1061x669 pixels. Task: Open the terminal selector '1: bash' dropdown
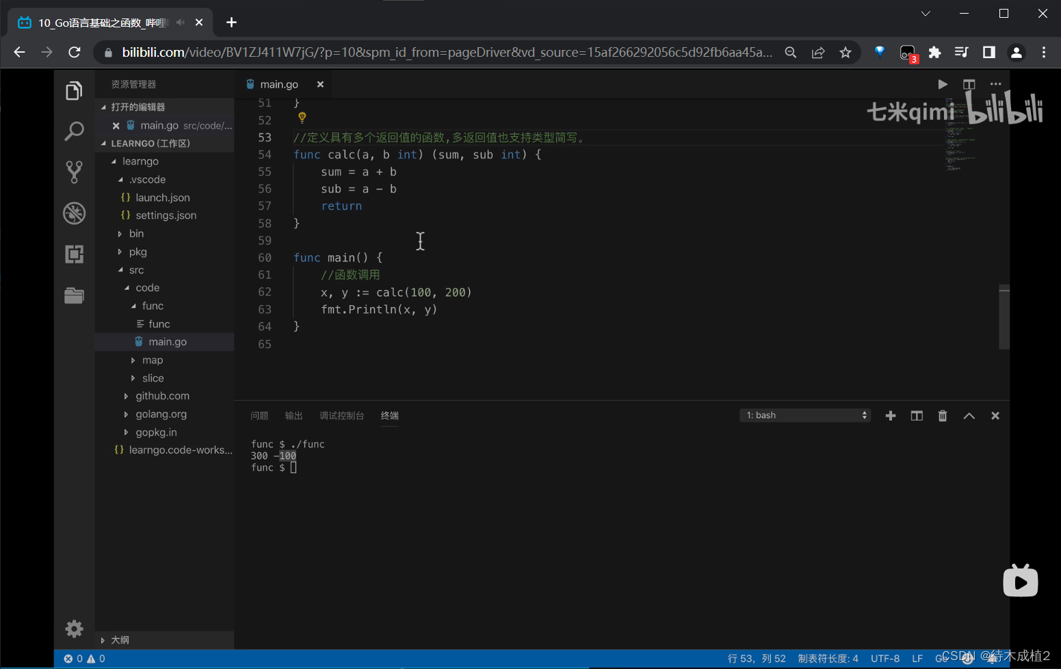pyautogui.click(x=805, y=415)
